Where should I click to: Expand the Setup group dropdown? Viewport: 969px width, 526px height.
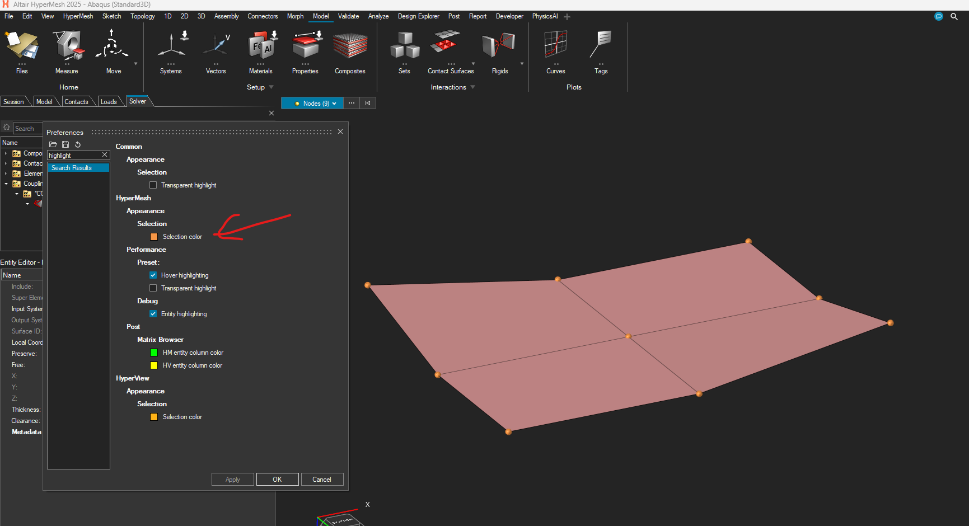pyautogui.click(x=271, y=87)
